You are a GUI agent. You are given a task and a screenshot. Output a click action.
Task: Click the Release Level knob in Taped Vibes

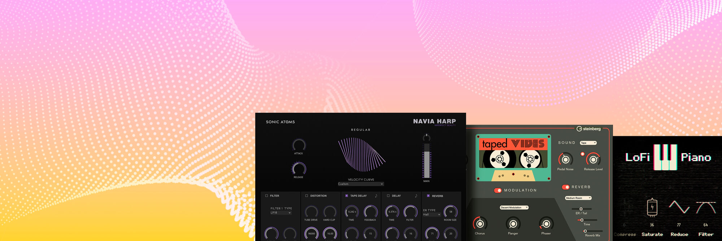(x=593, y=159)
